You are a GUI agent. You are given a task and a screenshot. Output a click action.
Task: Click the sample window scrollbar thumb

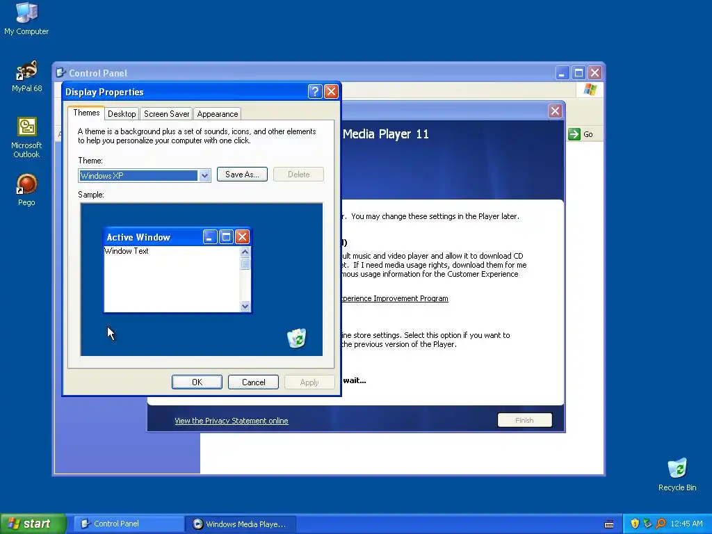[x=245, y=264]
